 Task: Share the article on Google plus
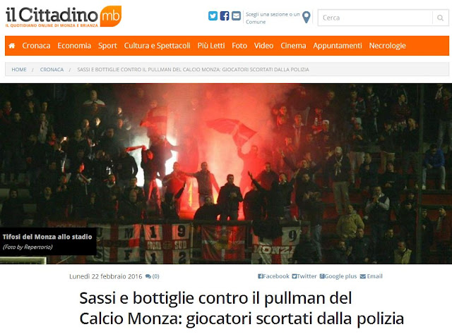point(338,276)
